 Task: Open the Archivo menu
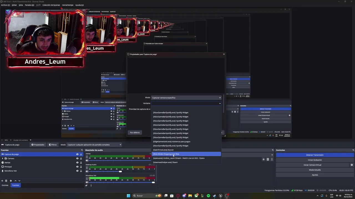[x=5, y=5]
